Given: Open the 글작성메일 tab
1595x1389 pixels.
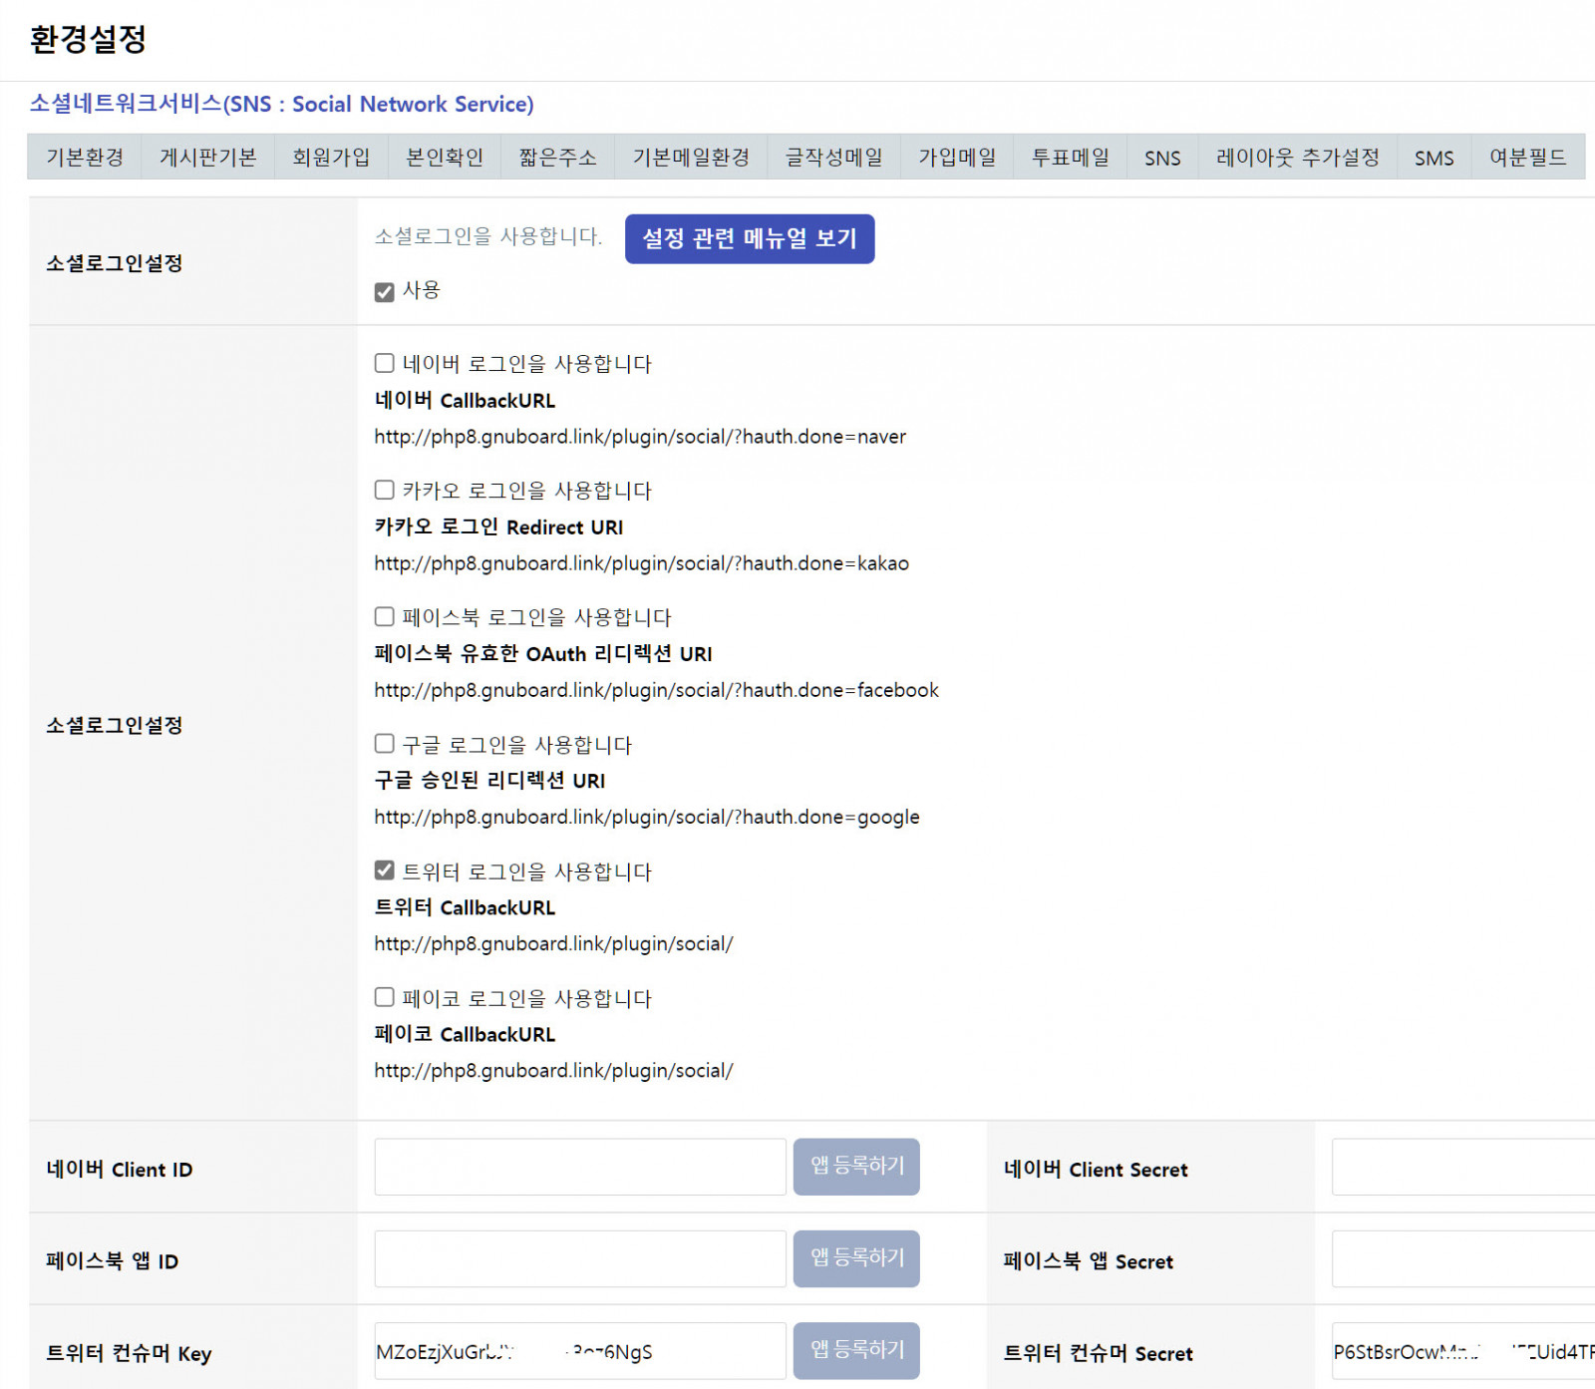Looking at the screenshot, I should (834, 158).
